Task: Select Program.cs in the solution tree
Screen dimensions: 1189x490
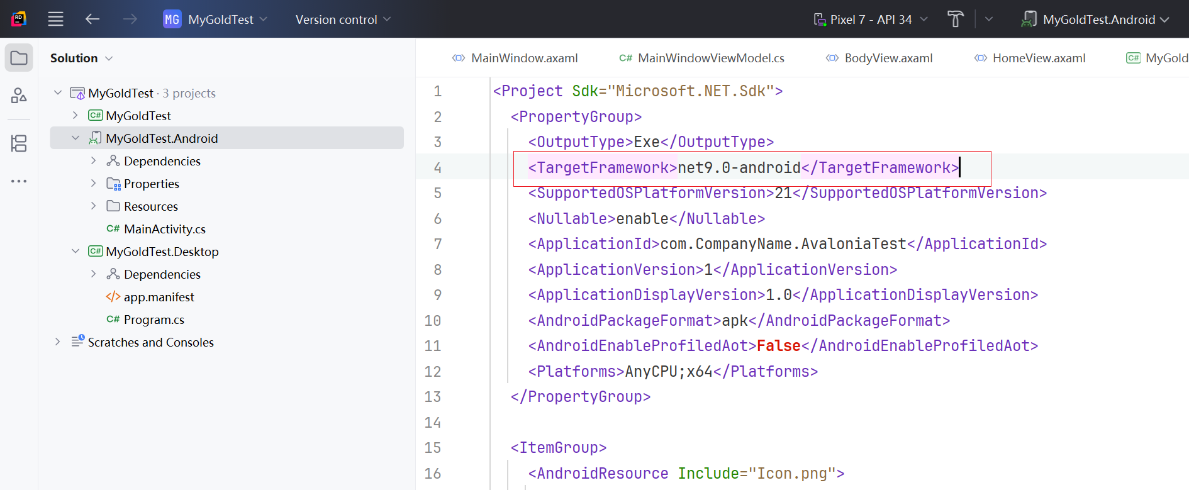Action: (x=154, y=320)
